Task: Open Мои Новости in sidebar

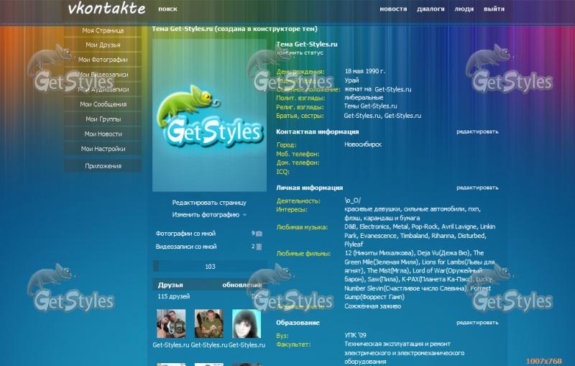Action: point(103,134)
